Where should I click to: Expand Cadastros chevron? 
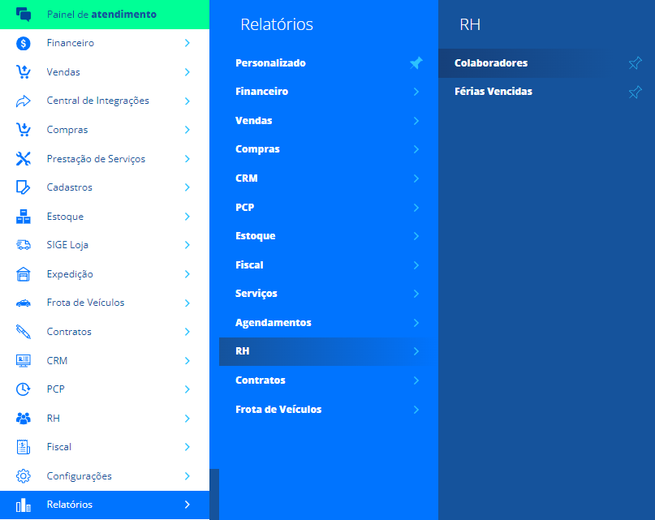[x=187, y=187]
